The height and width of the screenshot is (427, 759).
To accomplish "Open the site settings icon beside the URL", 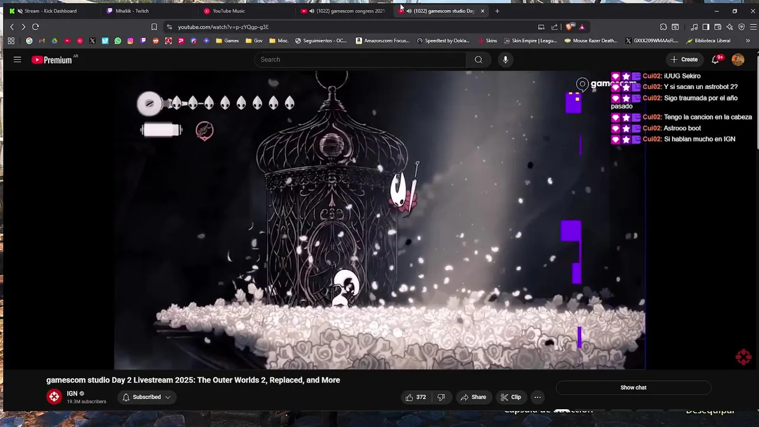I will [x=170, y=27].
